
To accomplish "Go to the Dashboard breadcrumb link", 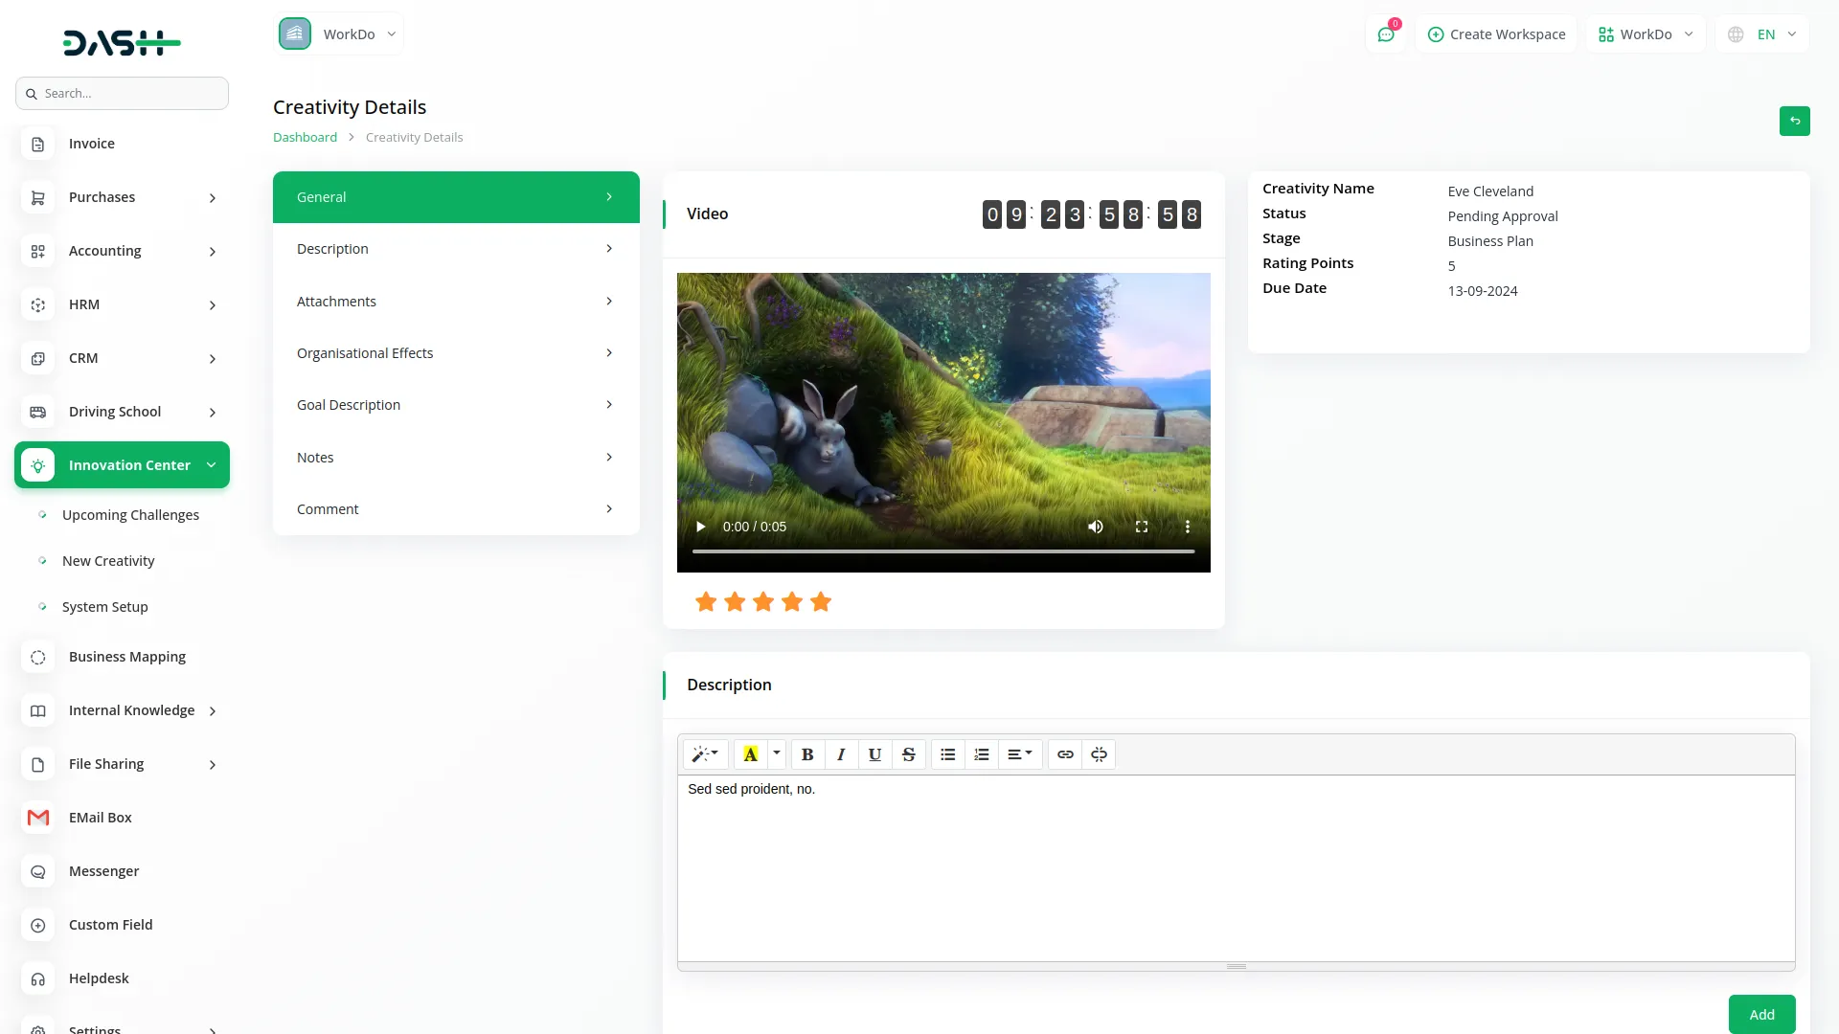I will click(305, 137).
